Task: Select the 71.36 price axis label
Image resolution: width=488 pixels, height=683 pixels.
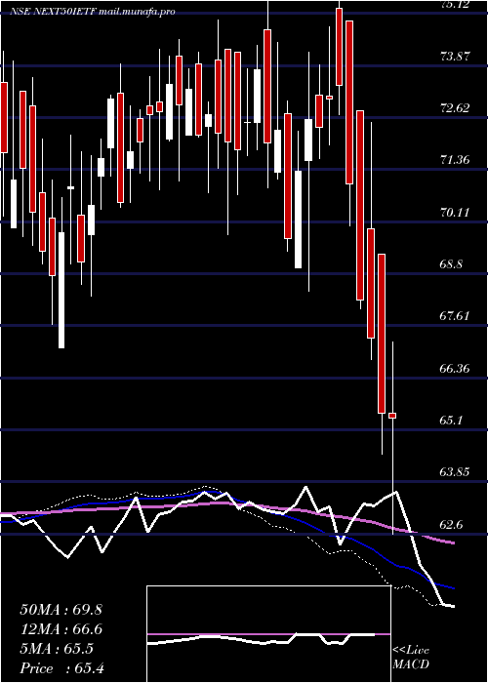Action: pyautogui.click(x=456, y=160)
